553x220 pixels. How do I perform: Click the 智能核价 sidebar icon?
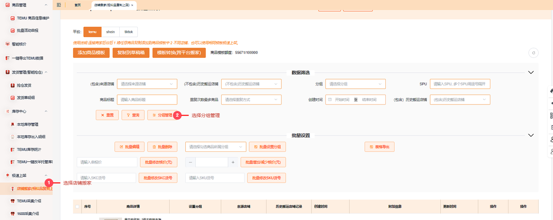(x=7, y=44)
